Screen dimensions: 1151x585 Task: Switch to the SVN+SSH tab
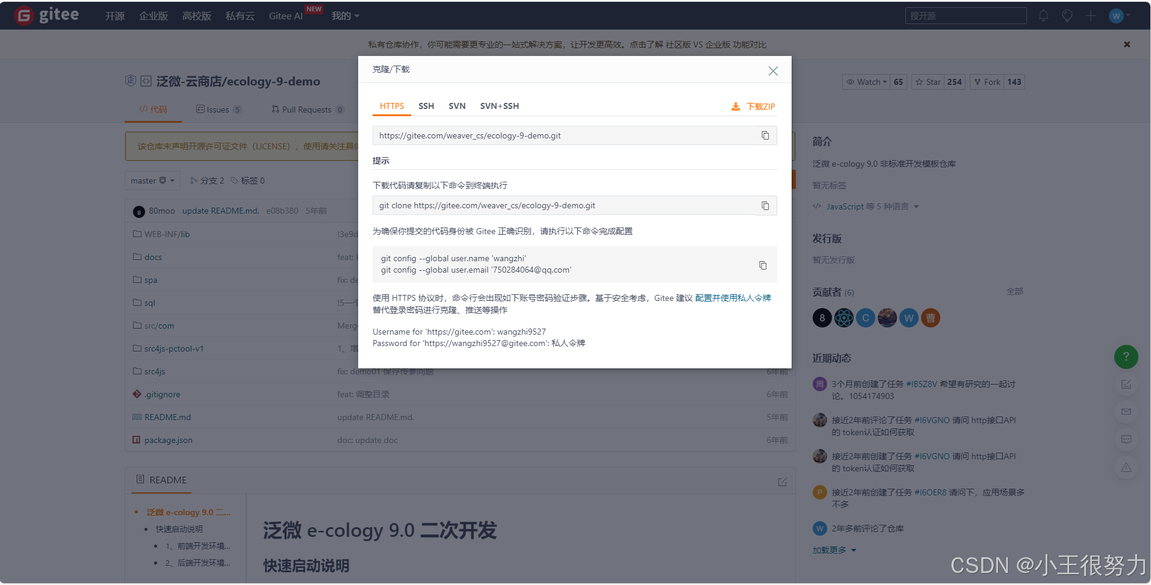(499, 106)
